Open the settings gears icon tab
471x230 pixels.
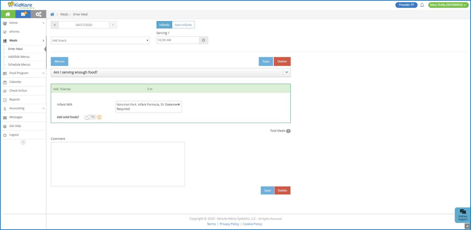pyautogui.click(x=39, y=14)
